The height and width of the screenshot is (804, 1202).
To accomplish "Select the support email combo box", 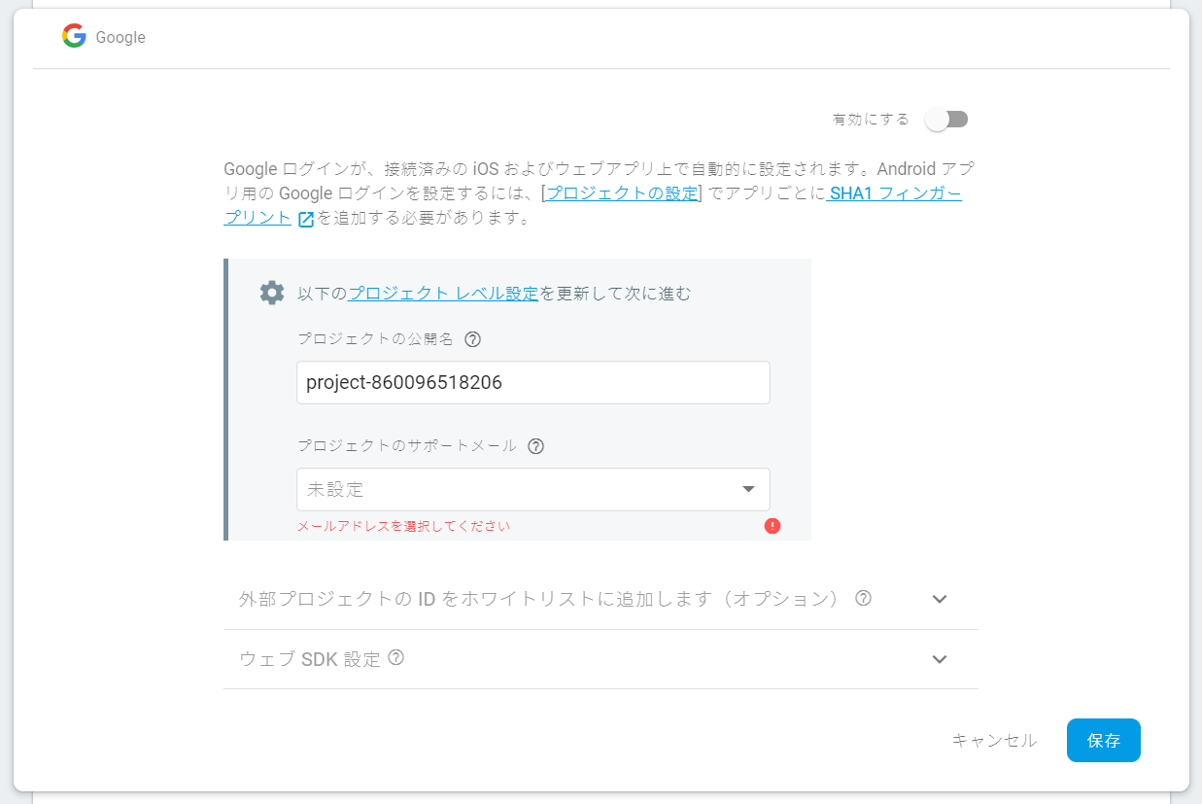I will (x=532, y=489).
